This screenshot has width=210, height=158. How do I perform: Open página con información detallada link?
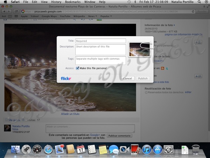(x=183, y=34)
